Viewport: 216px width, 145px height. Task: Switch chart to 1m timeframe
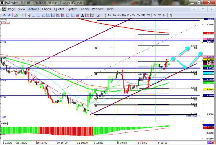[109, 15]
